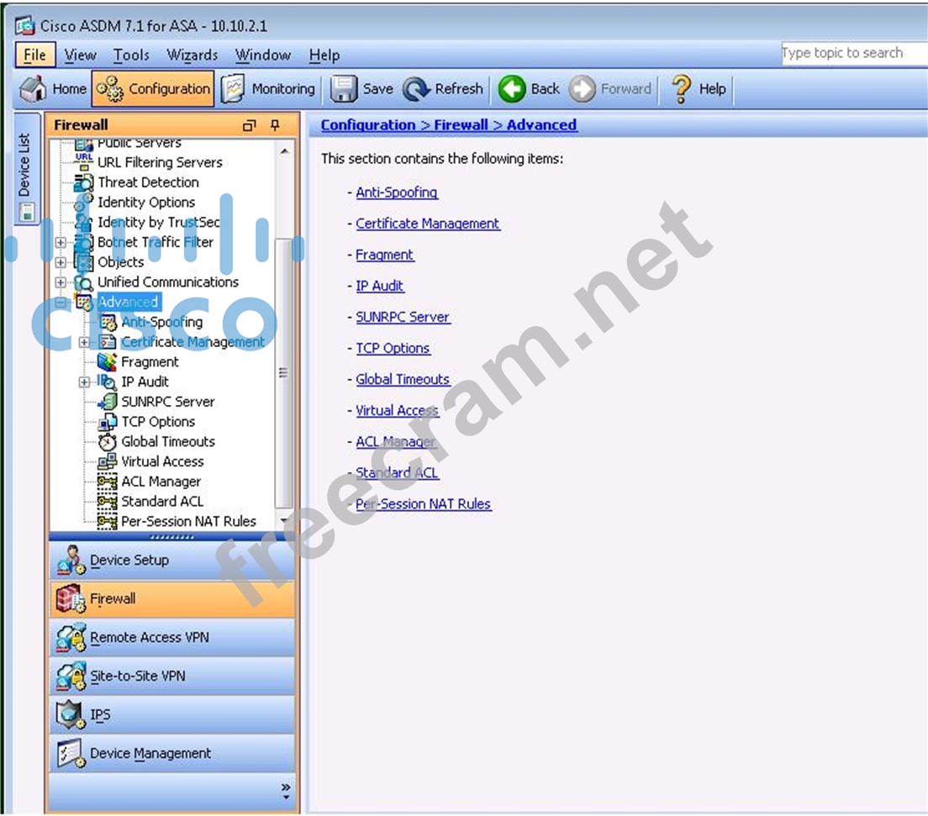
Task: Click the Home toolbar icon
Action: [33, 89]
